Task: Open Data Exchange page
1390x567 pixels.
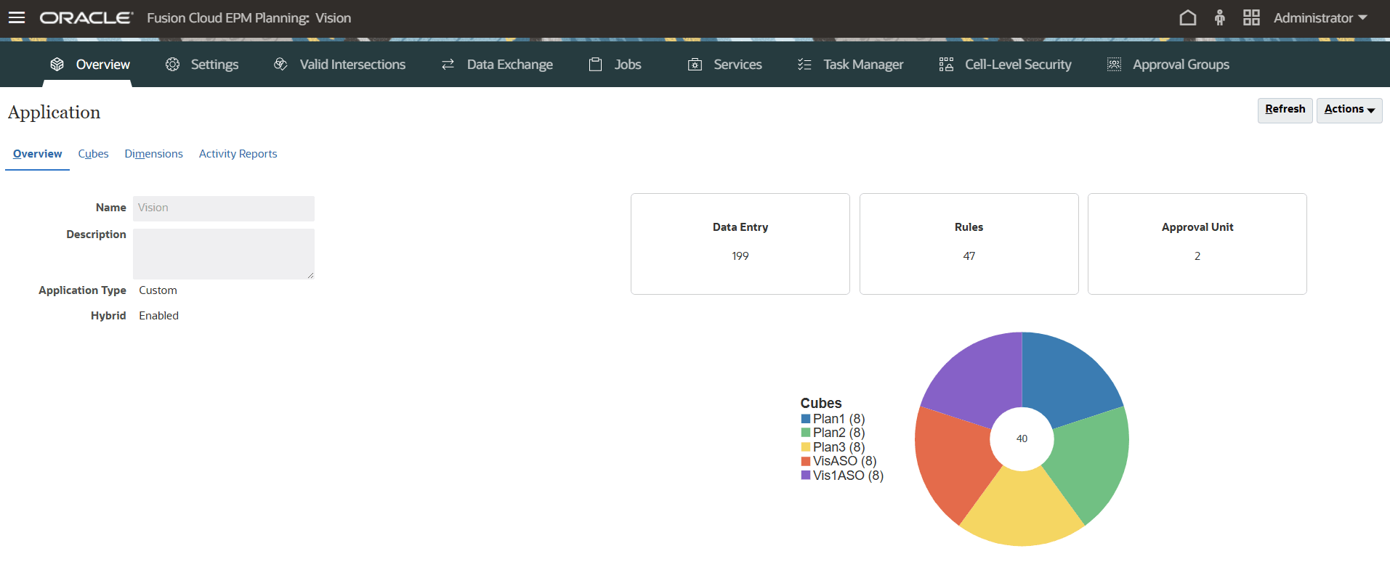Action: click(x=510, y=65)
